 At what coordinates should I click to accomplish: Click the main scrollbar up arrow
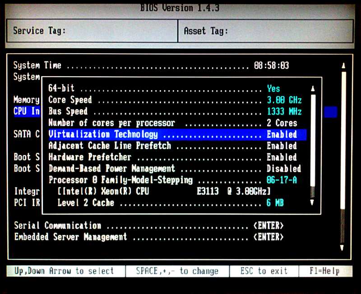[343, 66]
